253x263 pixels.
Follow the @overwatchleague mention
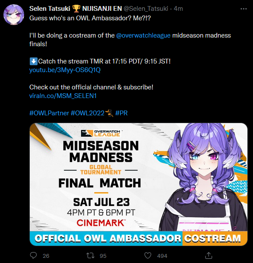(143, 35)
